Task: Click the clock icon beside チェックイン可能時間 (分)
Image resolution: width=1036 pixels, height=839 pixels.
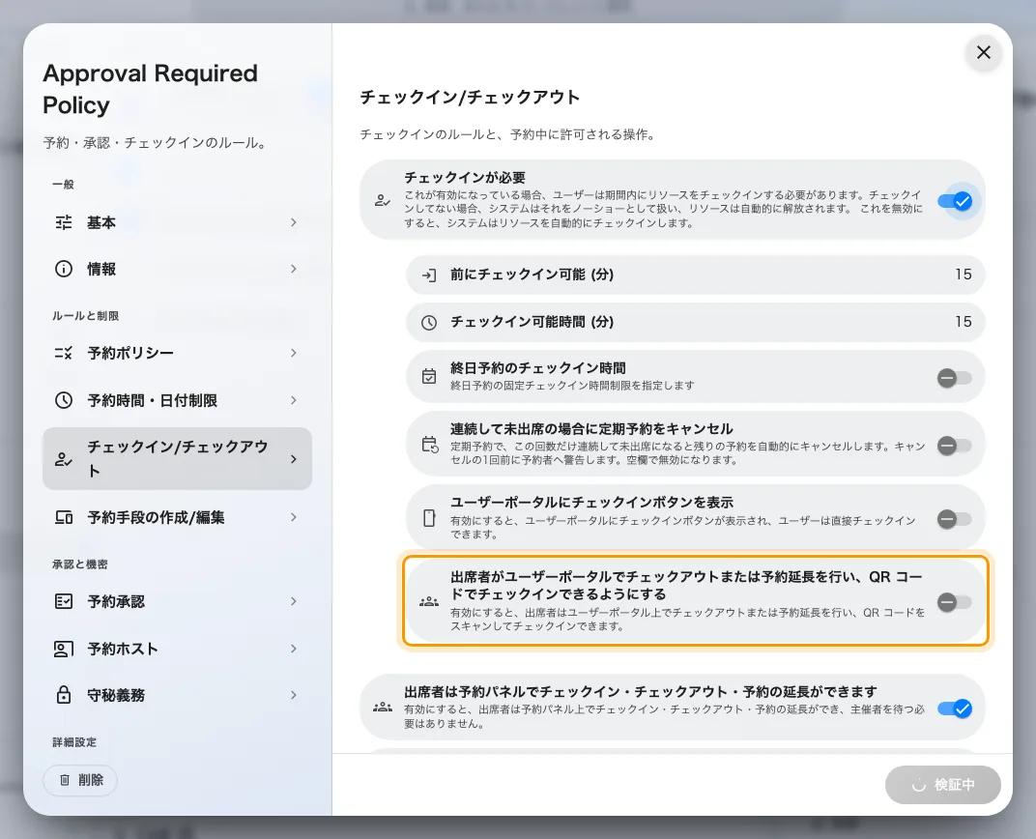Action: coord(429,323)
